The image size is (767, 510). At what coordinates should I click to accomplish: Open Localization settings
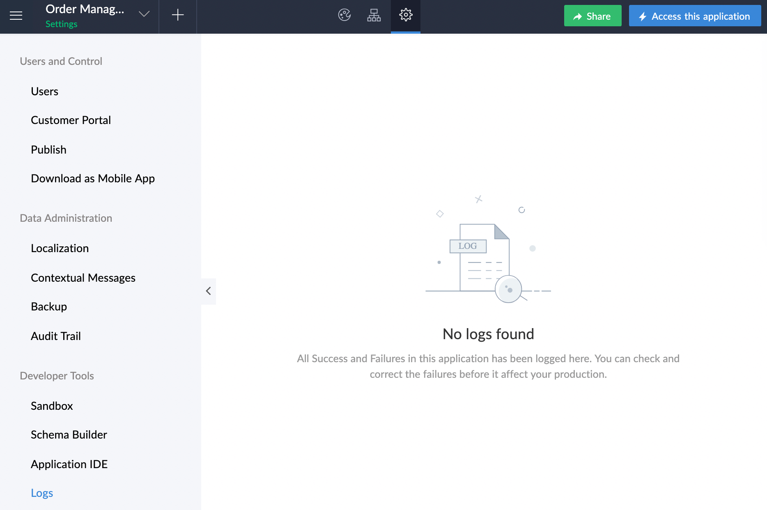[x=60, y=248]
